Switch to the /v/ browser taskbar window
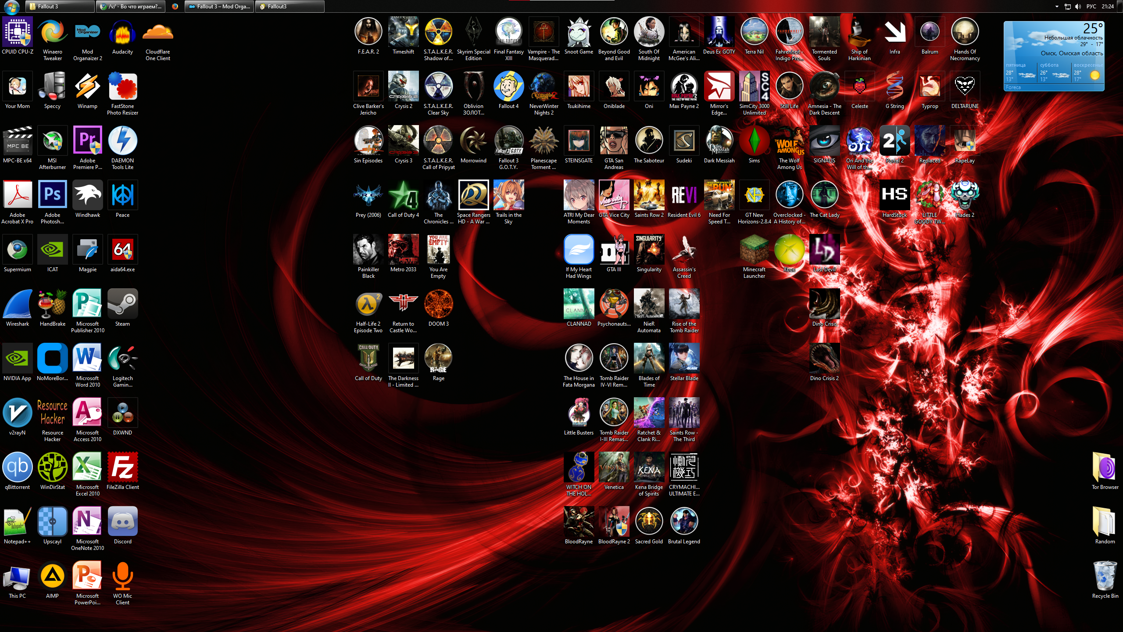The width and height of the screenshot is (1123, 632). pos(131,7)
